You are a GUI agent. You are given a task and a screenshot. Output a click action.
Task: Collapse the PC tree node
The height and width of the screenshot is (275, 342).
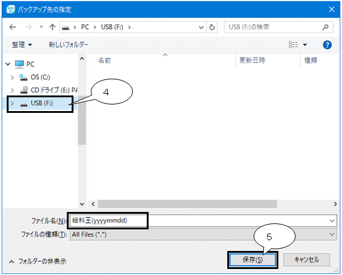pyautogui.click(x=8, y=64)
